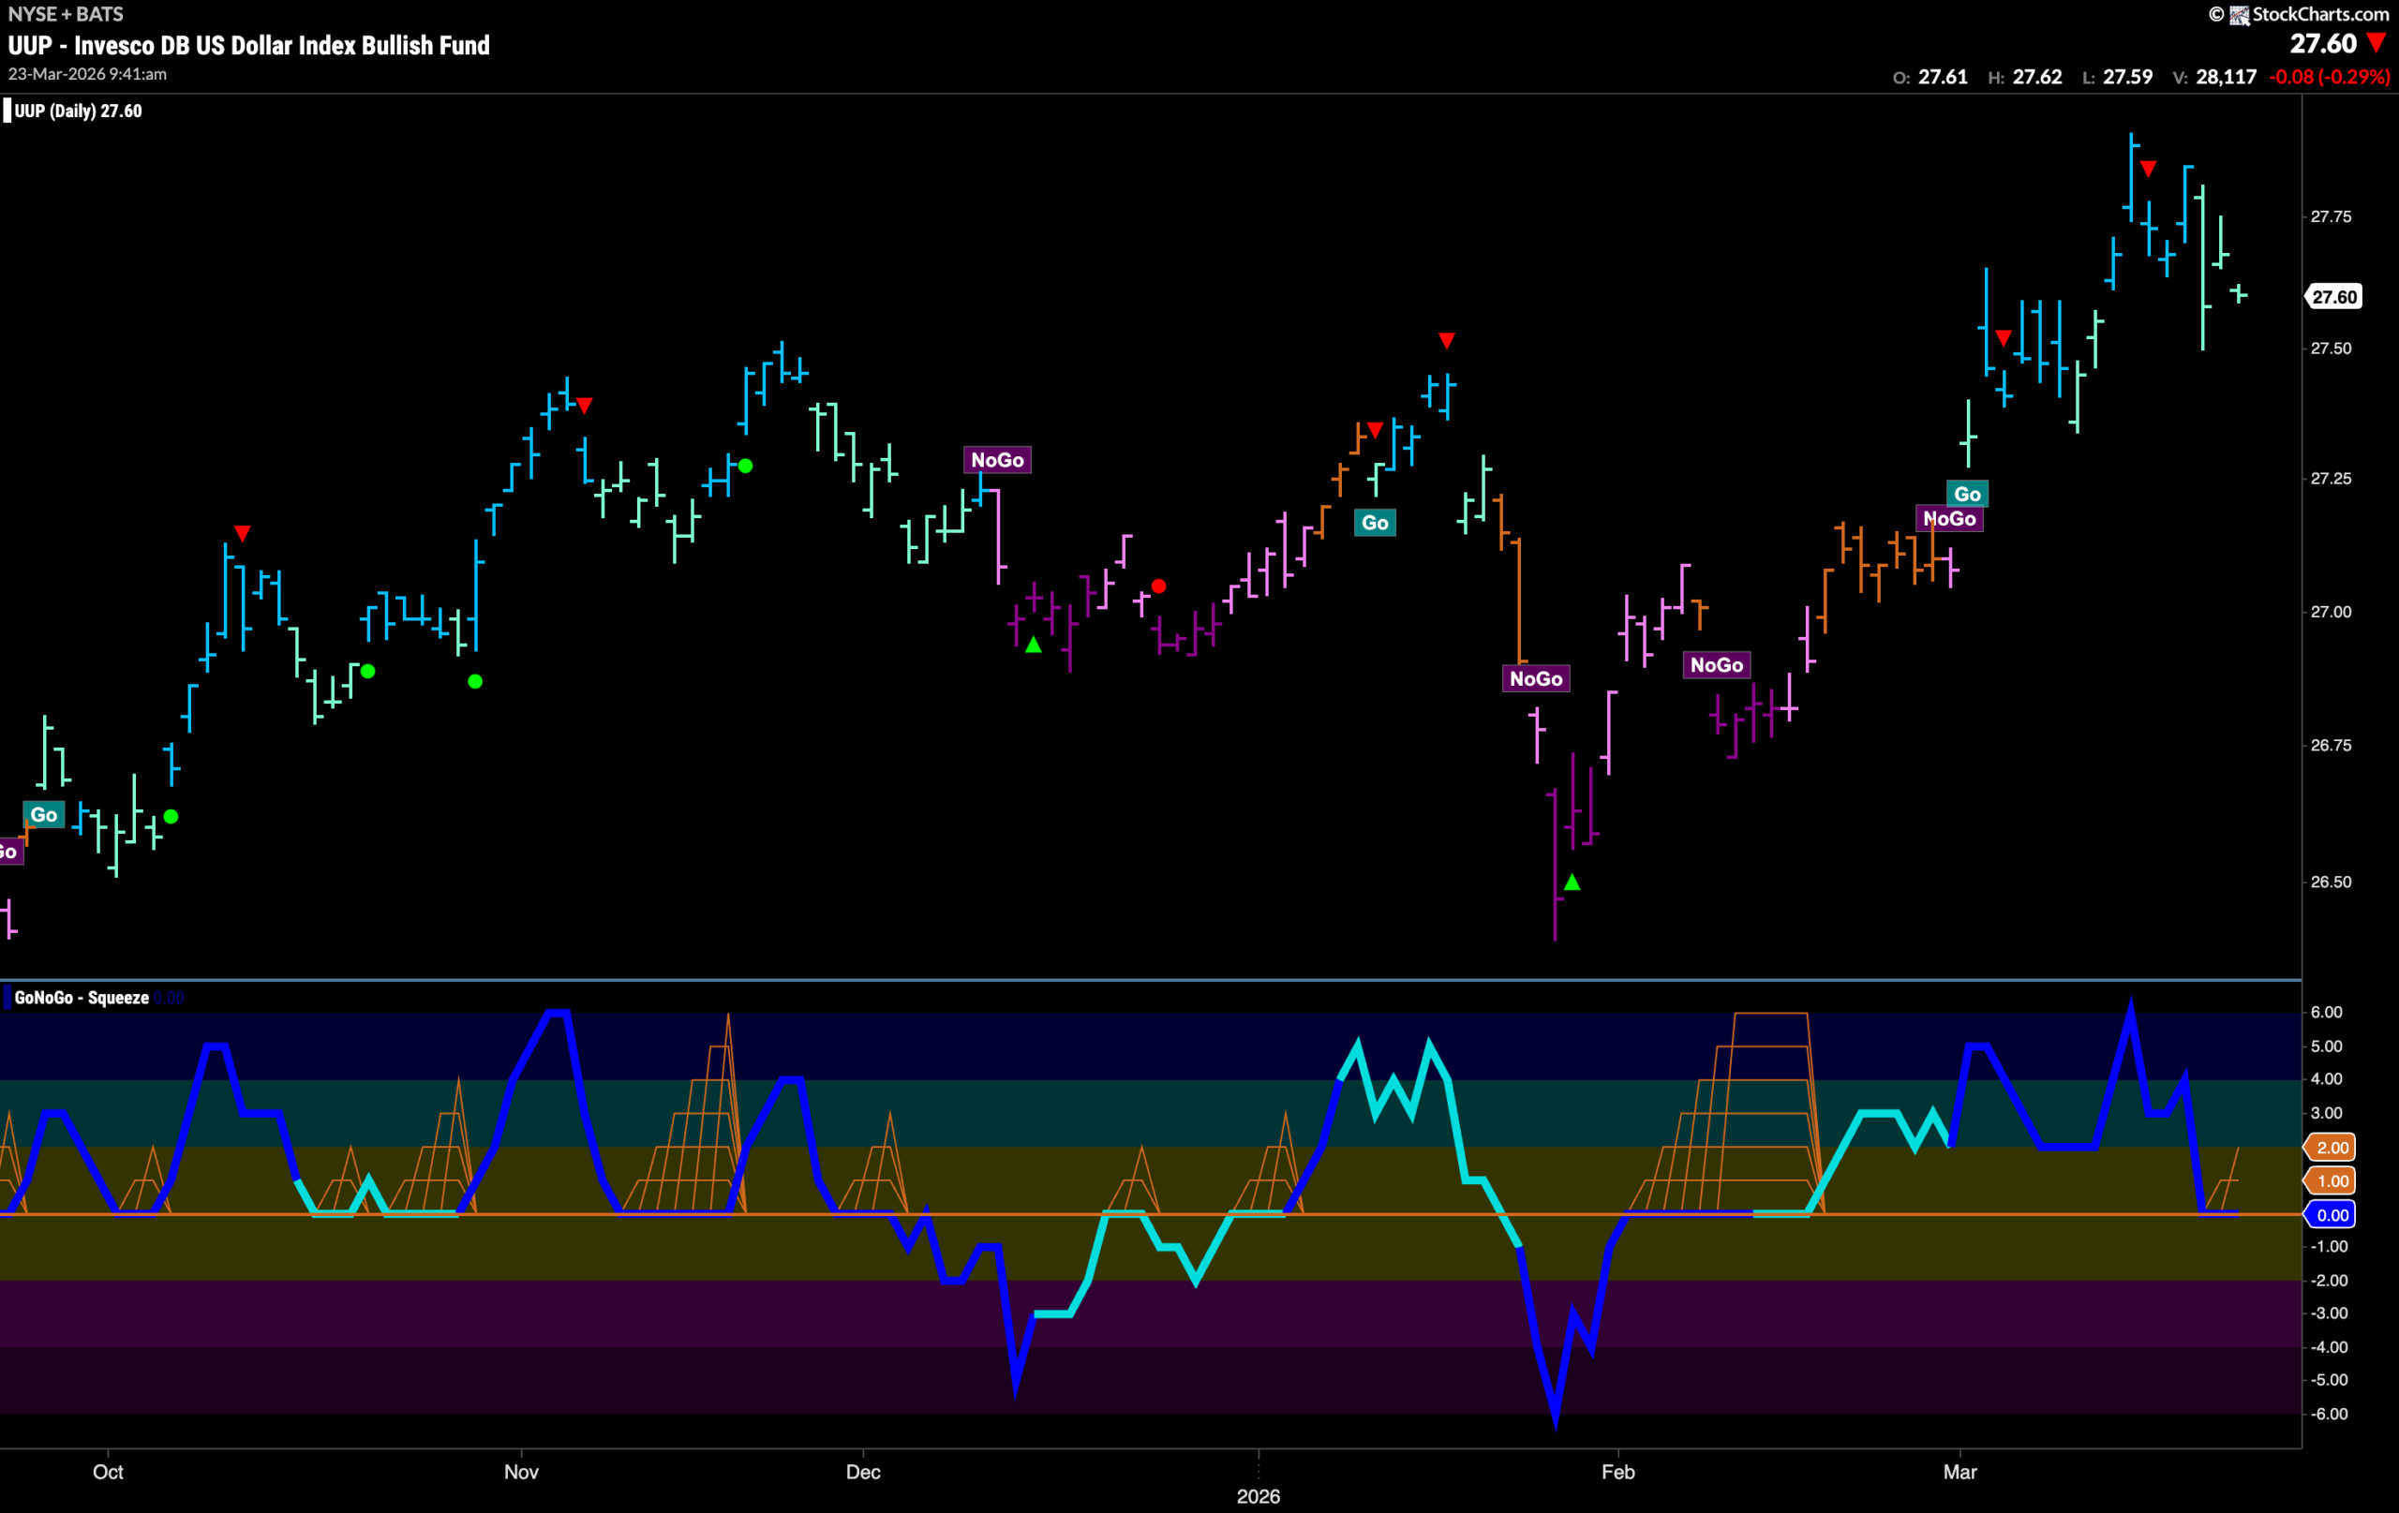The width and height of the screenshot is (2399, 1513).
Task: Click the 2026 year label on the time axis
Action: click(1259, 1497)
